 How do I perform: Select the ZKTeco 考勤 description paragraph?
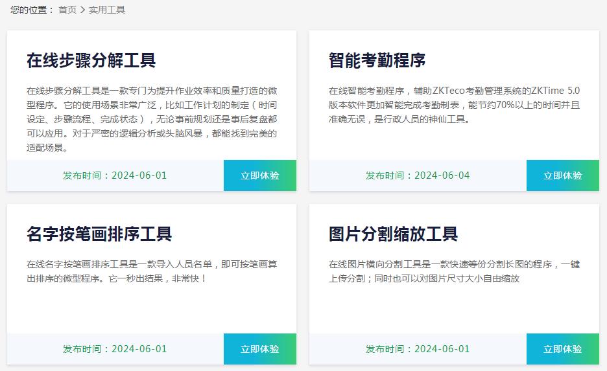click(454, 104)
